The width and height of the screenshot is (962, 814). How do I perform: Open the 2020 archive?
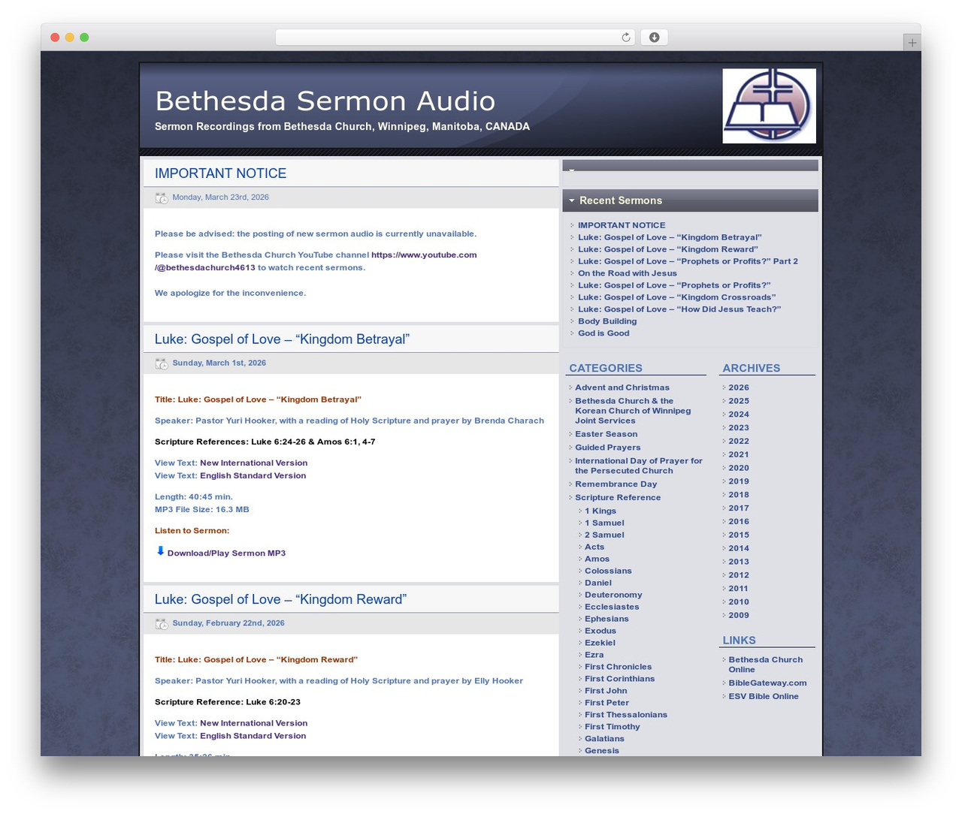[x=739, y=468]
